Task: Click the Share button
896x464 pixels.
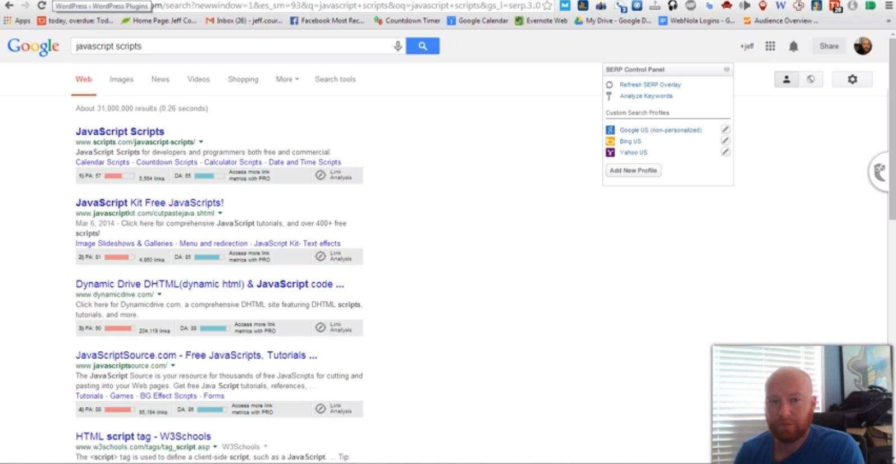Action: [x=829, y=47]
